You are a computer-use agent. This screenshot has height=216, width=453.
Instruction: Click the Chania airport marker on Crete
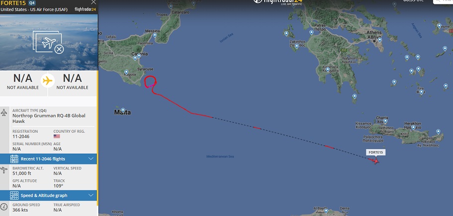tap(385, 121)
